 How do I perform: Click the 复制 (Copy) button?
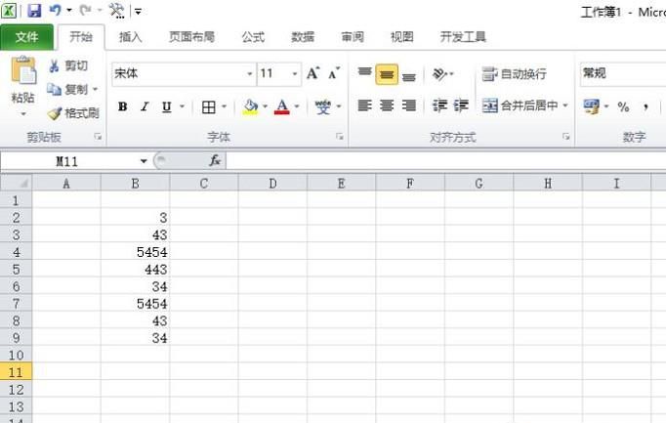67,90
